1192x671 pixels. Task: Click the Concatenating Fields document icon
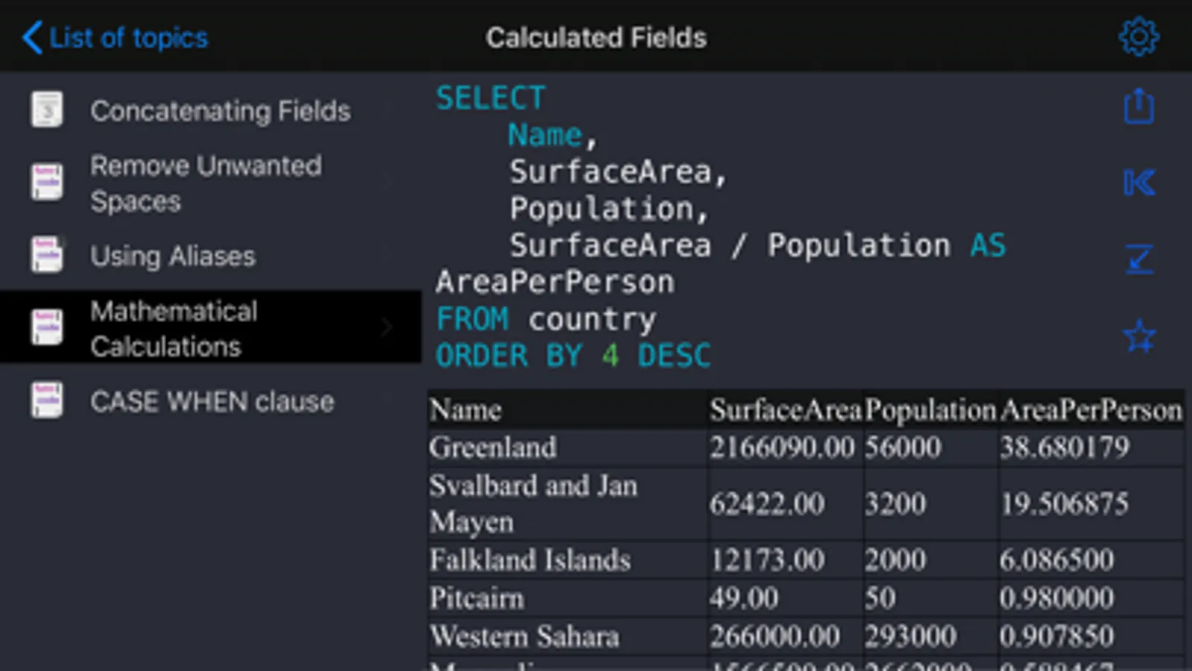coord(47,110)
